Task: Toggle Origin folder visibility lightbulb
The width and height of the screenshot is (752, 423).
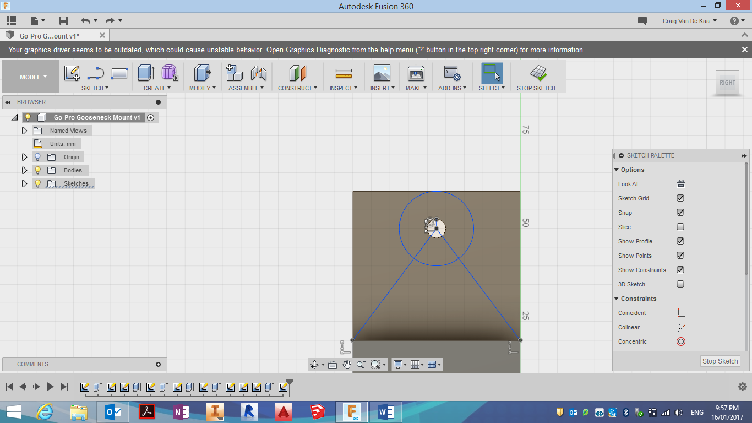Action: tap(37, 157)
